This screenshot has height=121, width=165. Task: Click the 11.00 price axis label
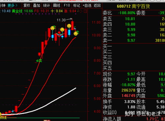click(96, 22)
